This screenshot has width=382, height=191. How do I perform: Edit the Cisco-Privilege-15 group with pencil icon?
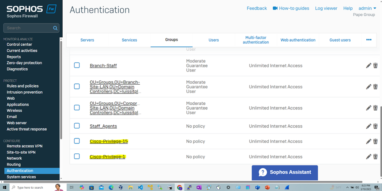369,141
